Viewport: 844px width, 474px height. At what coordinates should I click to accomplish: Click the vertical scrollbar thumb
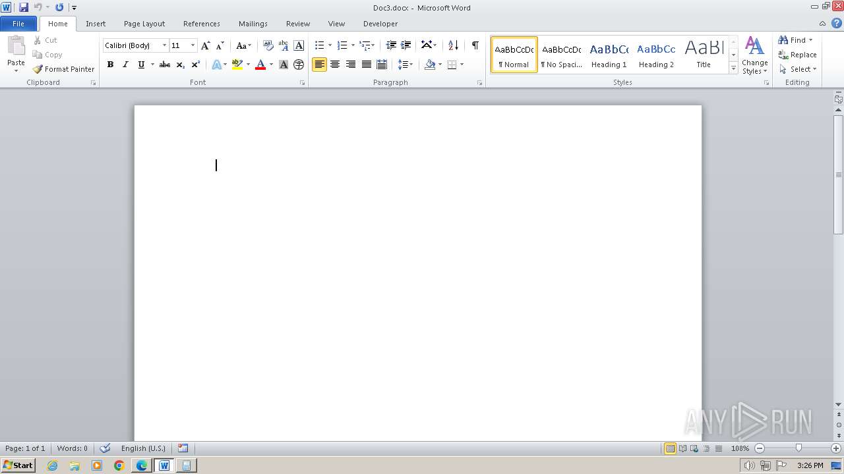tap(839, 174)
